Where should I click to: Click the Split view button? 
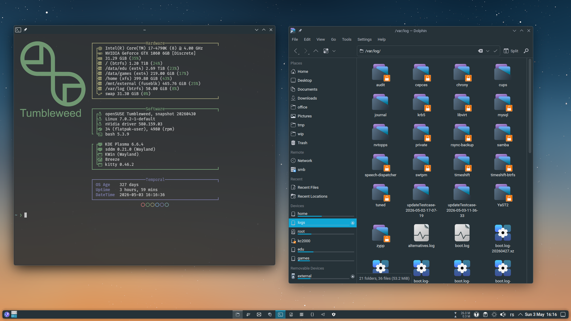(511, 51)
